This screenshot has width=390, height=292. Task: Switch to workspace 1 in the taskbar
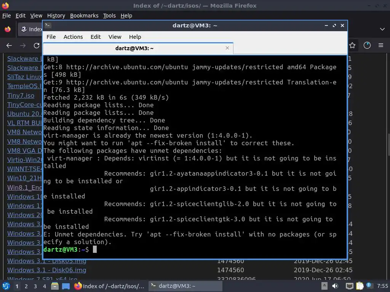17,286
